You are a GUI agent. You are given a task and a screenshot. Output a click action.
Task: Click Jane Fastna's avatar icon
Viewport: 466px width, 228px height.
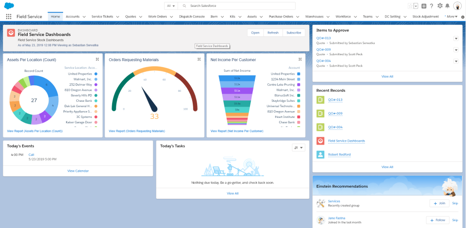tap(320, 220)
